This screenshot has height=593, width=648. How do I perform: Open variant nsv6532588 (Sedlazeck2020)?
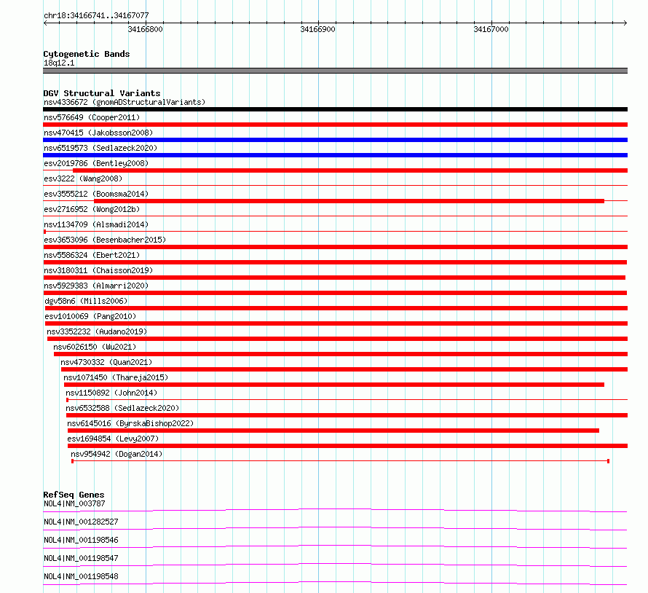pyautogui.click(x=122, y=408)
